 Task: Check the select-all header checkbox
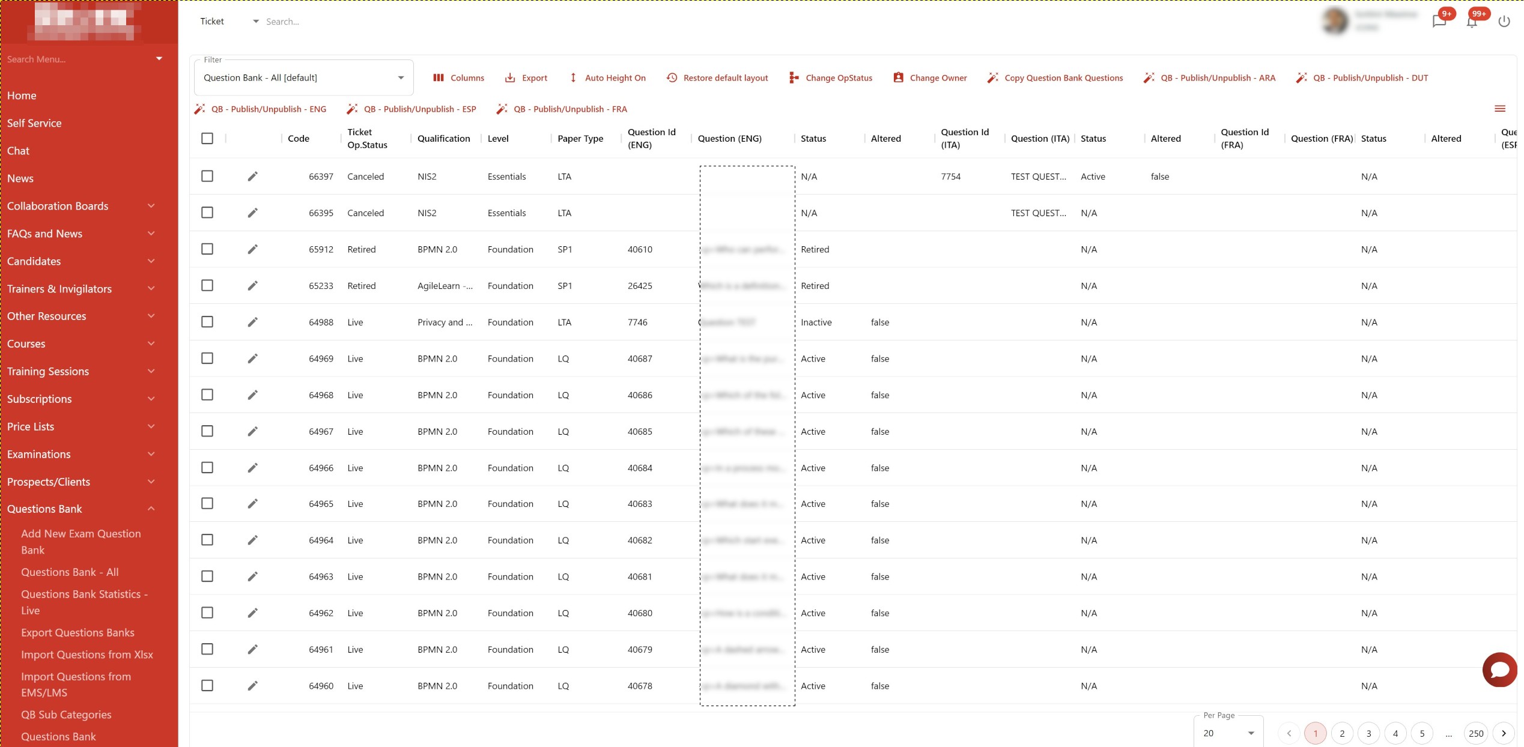[x=207, y=138]
